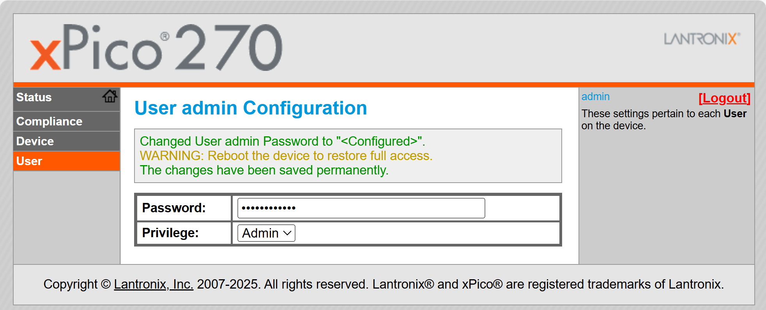Expand the Admin privilege selector

(x=266, y=233)
